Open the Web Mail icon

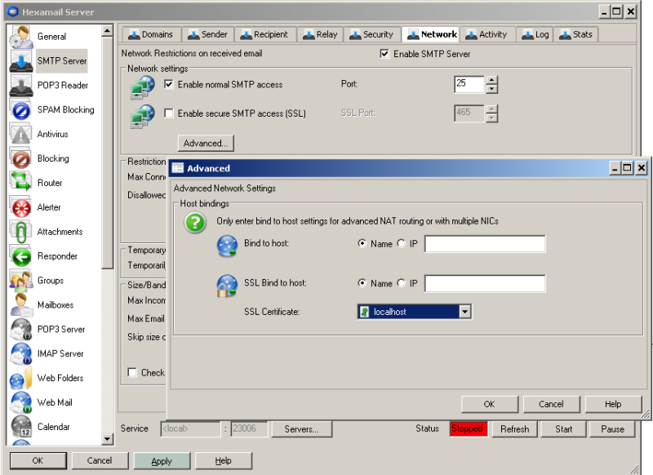click(22, 403)
